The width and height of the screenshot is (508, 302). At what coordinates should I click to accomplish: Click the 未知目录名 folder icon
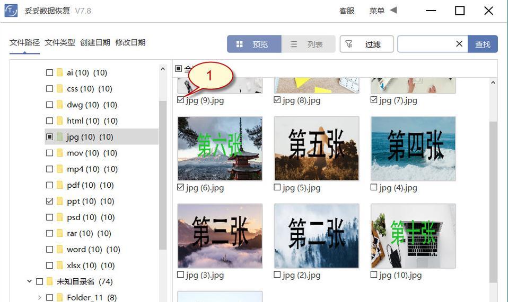[x=49, y=281]
